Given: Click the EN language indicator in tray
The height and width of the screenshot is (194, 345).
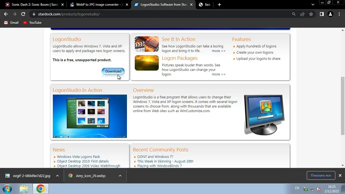Looking at the screenshot, I should point(297,188).
